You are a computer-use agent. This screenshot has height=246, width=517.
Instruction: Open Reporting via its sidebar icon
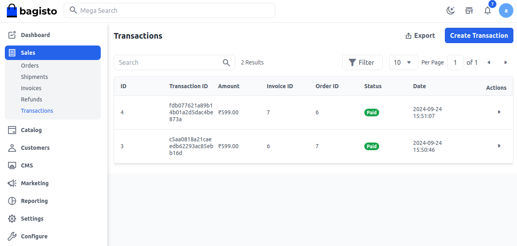pos(12,201)
